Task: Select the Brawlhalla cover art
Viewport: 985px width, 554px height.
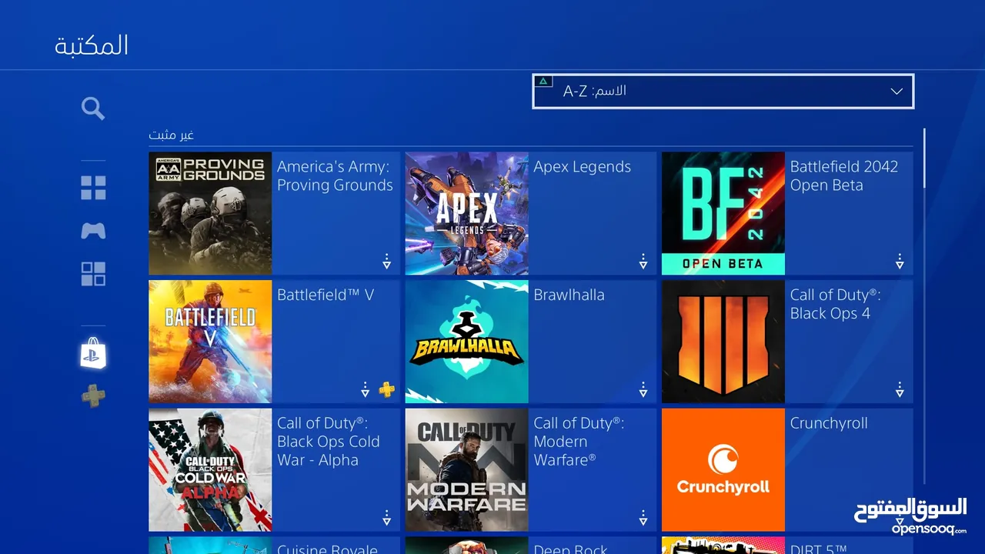Action: click(x=466, y=342)
